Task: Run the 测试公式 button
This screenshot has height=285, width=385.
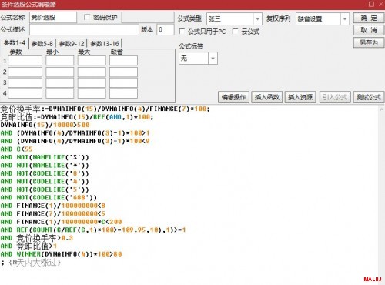Action: 369,97
